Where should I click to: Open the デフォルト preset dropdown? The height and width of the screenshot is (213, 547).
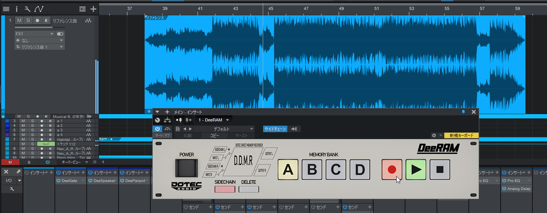pos(224,129)
